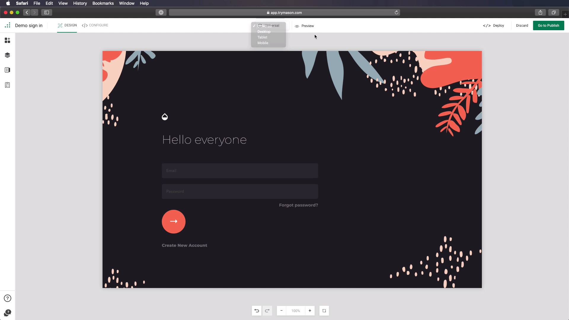Select the Layers panel icon
Screen dimensions: 569x320
[7, 55]
